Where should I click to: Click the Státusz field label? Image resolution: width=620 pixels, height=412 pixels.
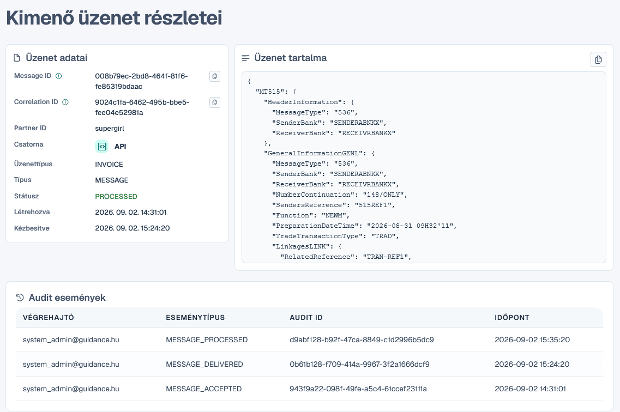pyautogui.click(x=27, y=196)
